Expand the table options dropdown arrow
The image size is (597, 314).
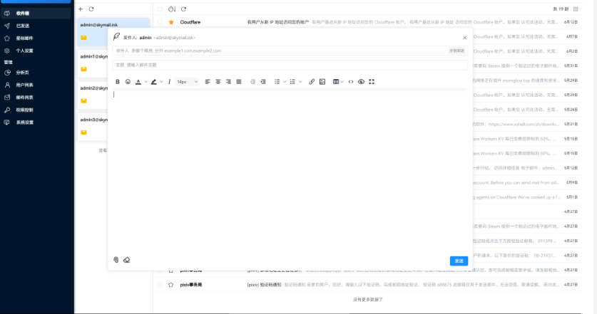click(342, 82)
